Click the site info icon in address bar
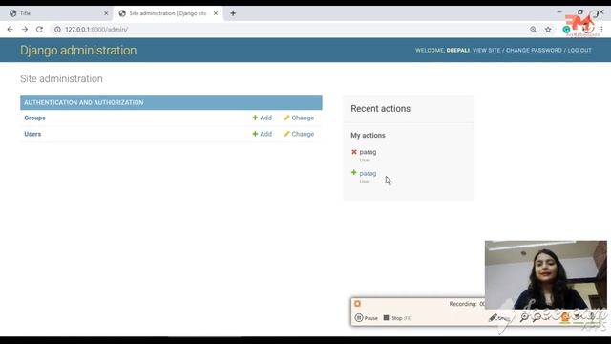 coord(57,30)
